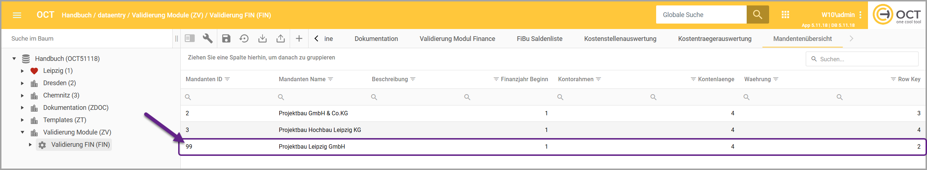Click the Suchen grid search field

(x=865, y=59)
